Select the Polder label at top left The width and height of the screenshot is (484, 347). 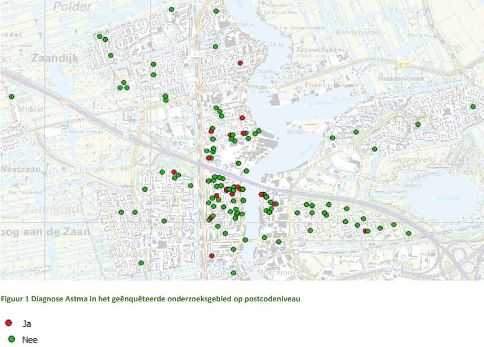71,7
